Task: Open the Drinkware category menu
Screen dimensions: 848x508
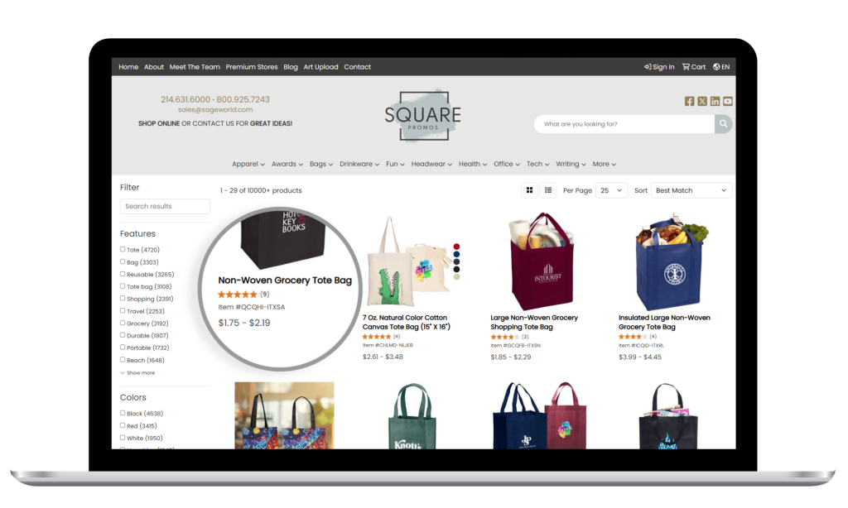Action: tap(359, 164)
